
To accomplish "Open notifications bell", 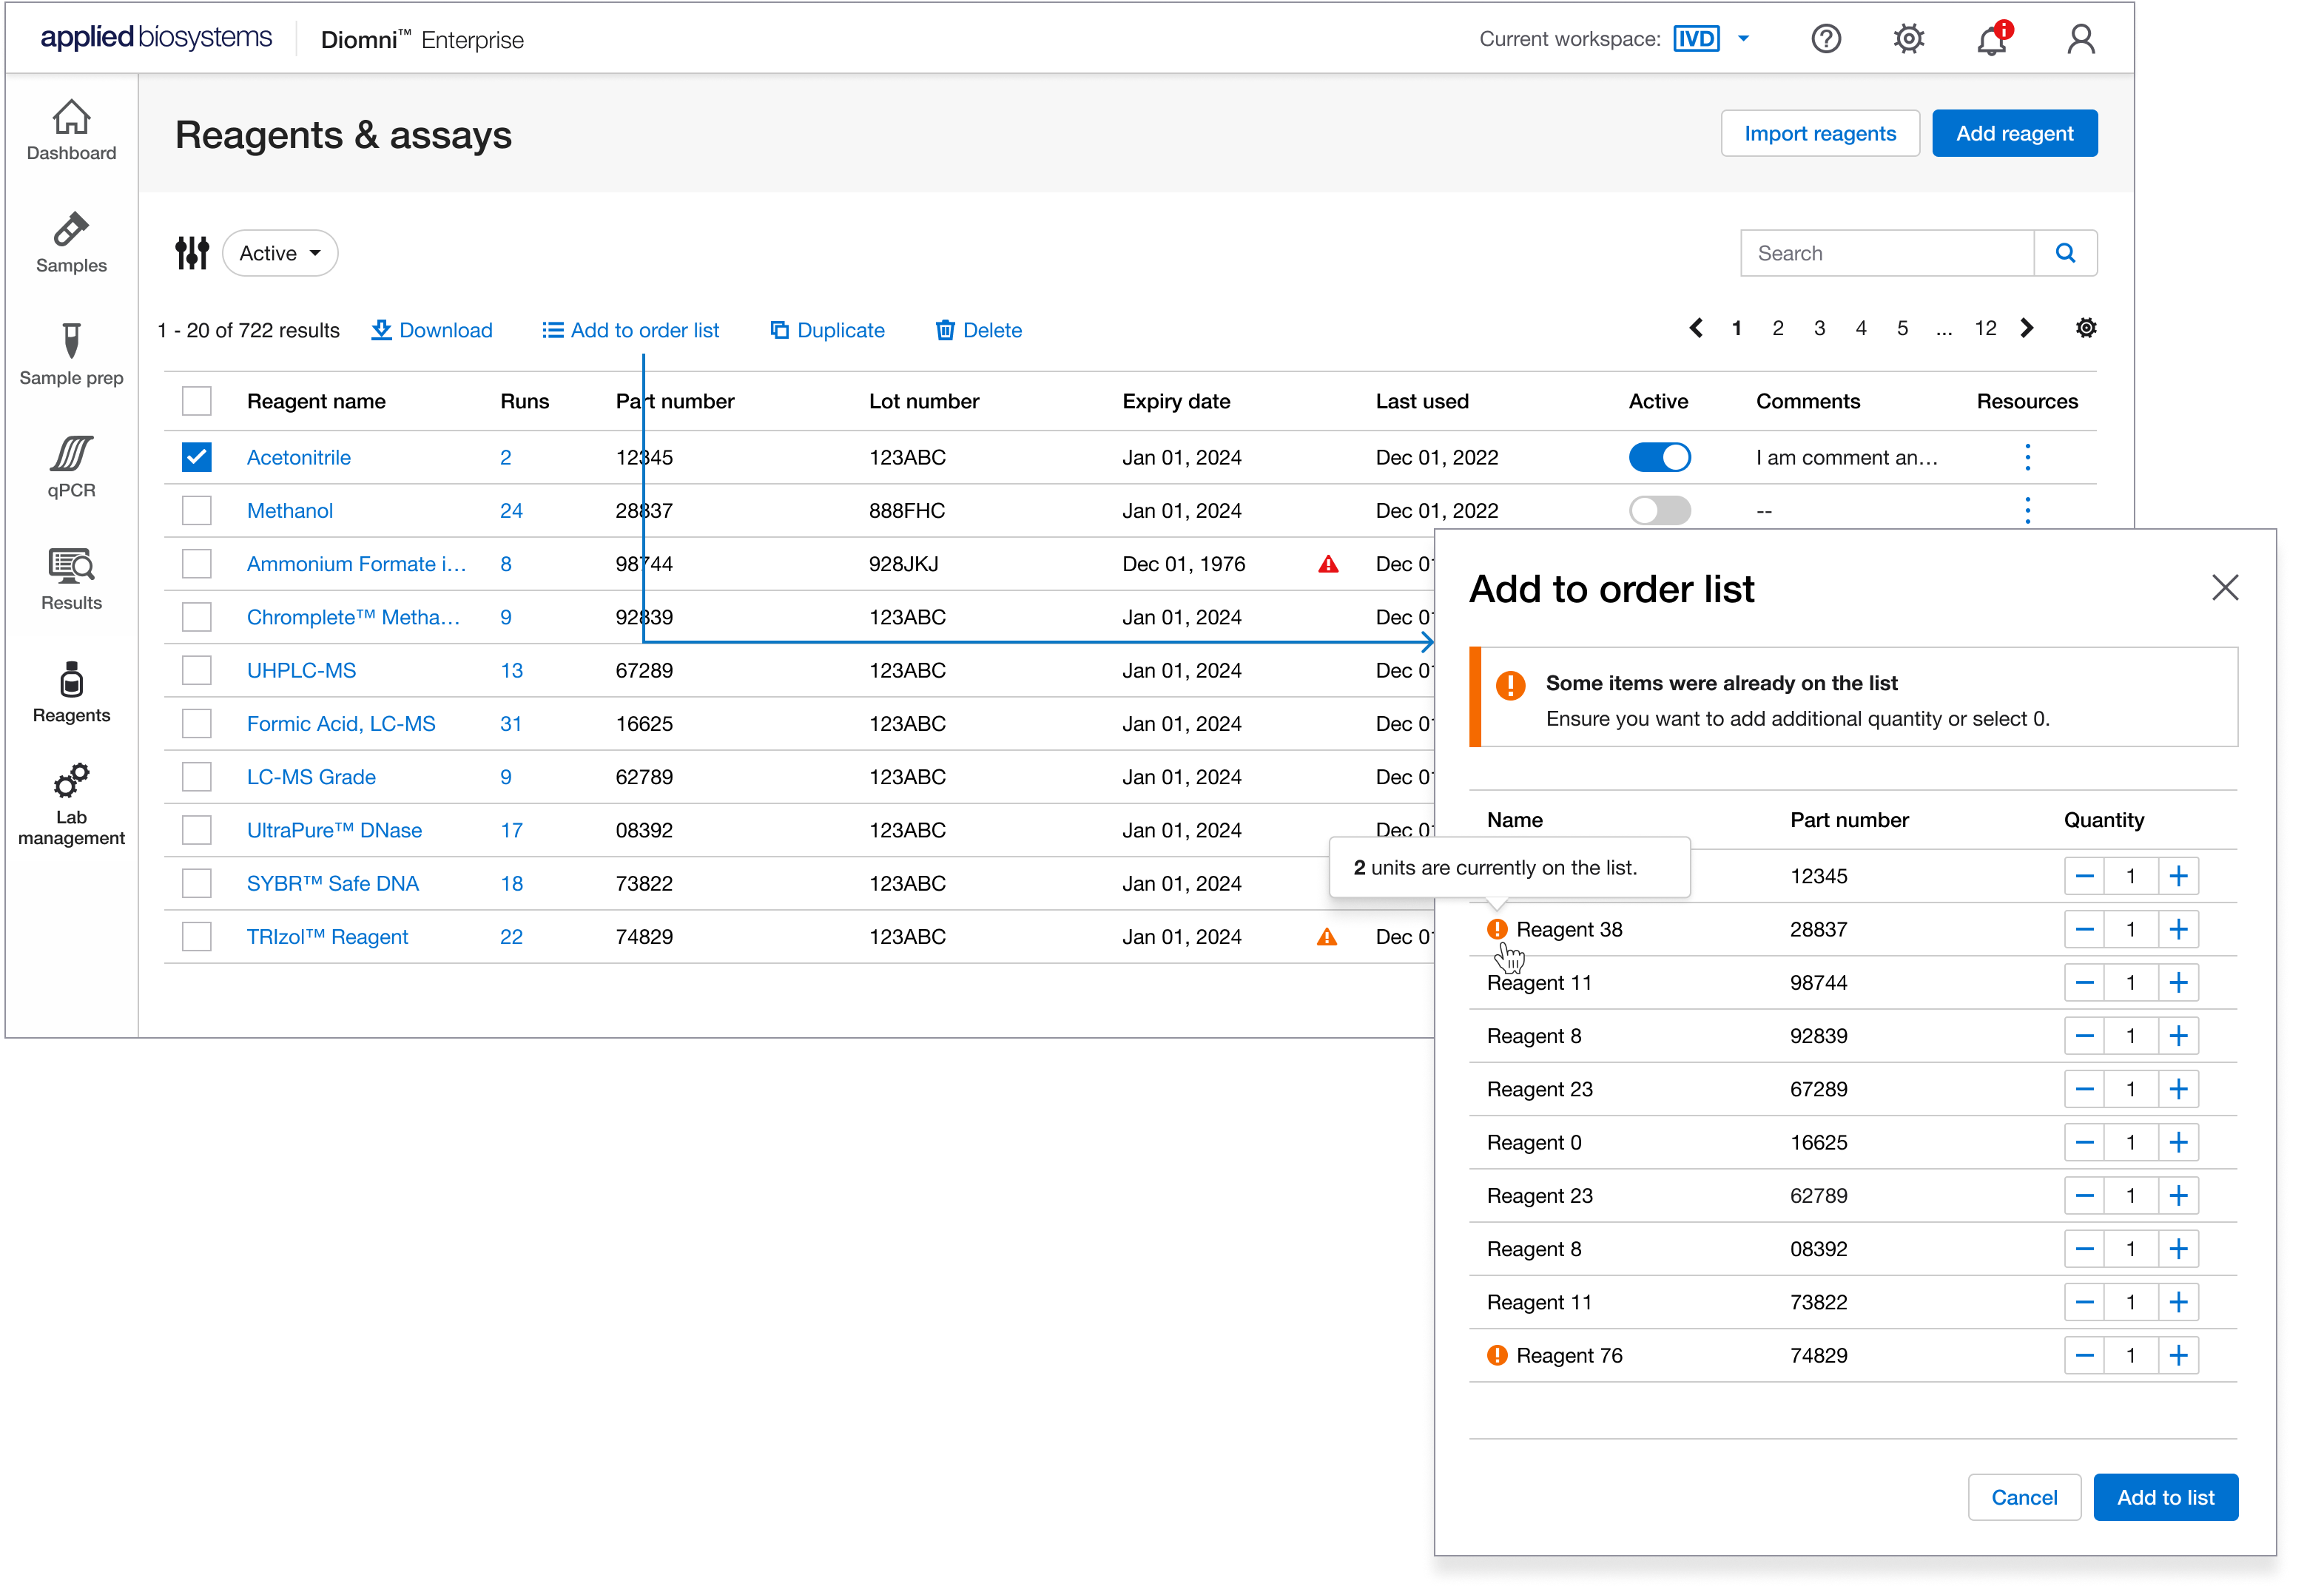I will pos(1993,39).
